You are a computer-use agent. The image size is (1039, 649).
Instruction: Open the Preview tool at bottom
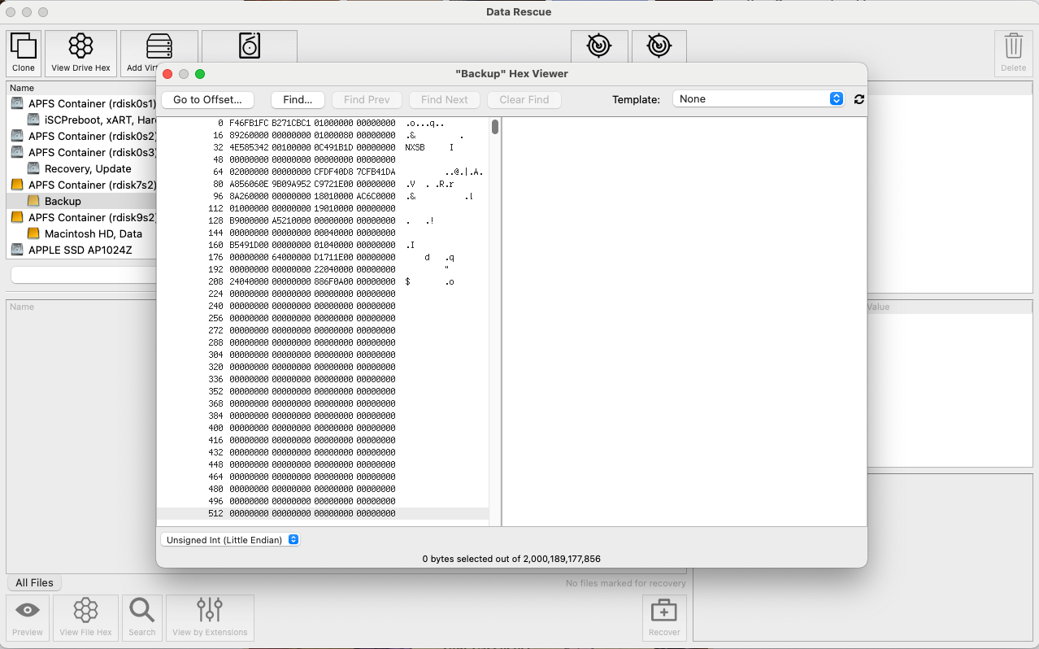(27, 617)
